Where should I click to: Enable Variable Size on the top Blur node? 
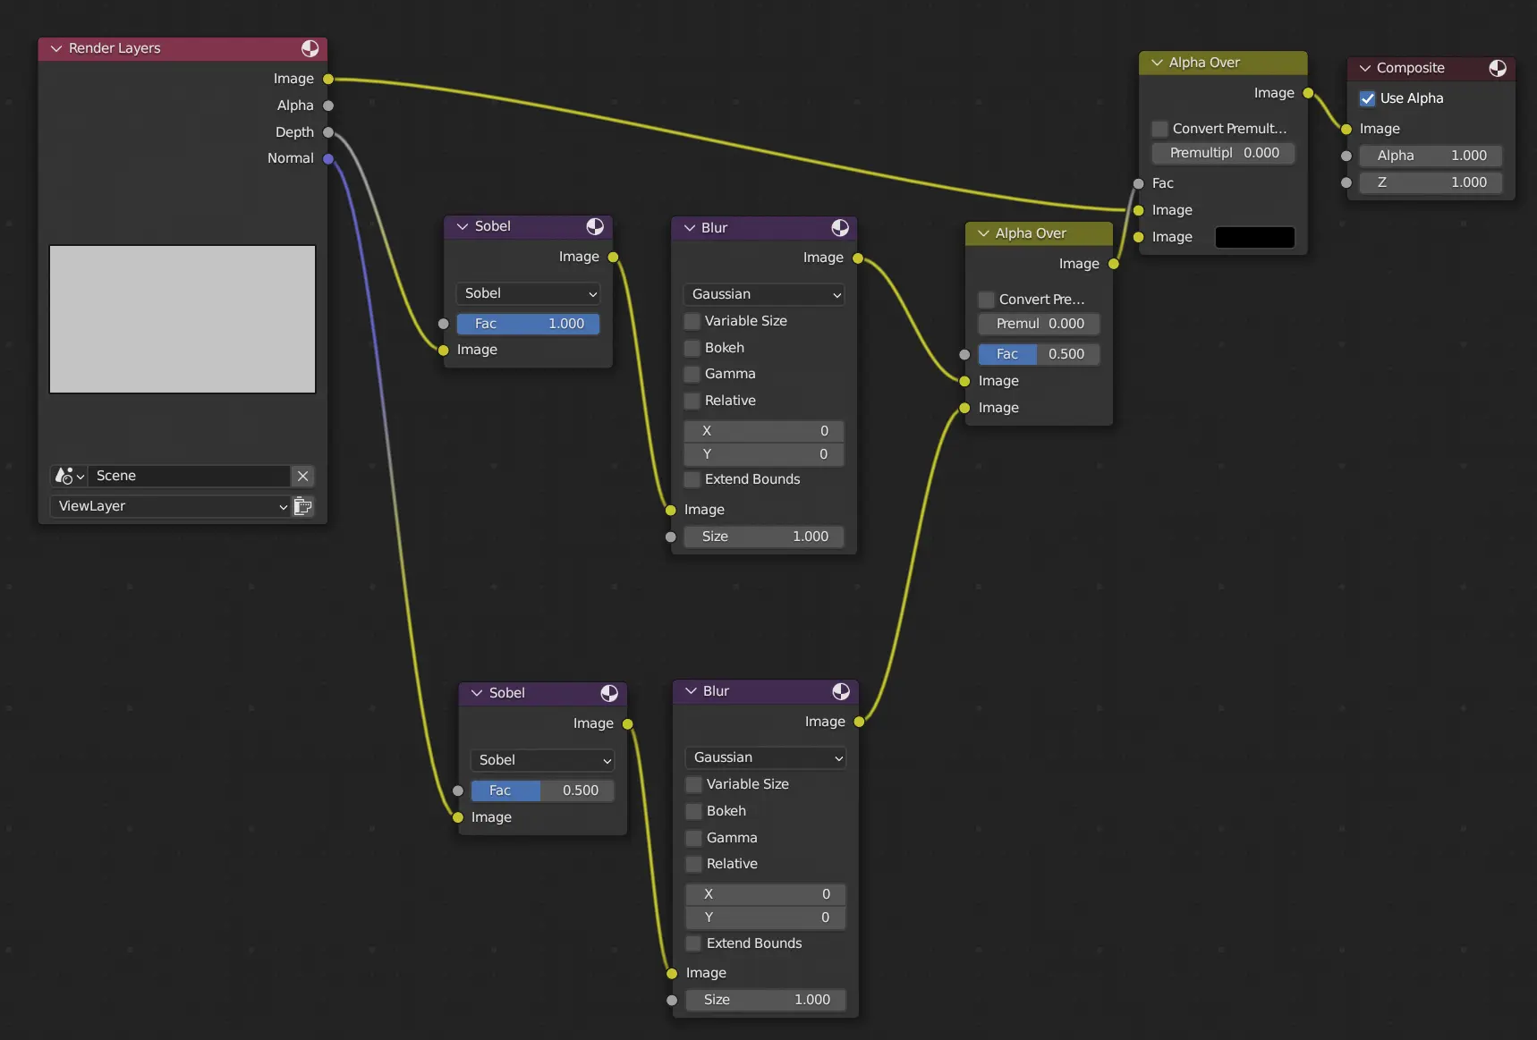(692, 321)
